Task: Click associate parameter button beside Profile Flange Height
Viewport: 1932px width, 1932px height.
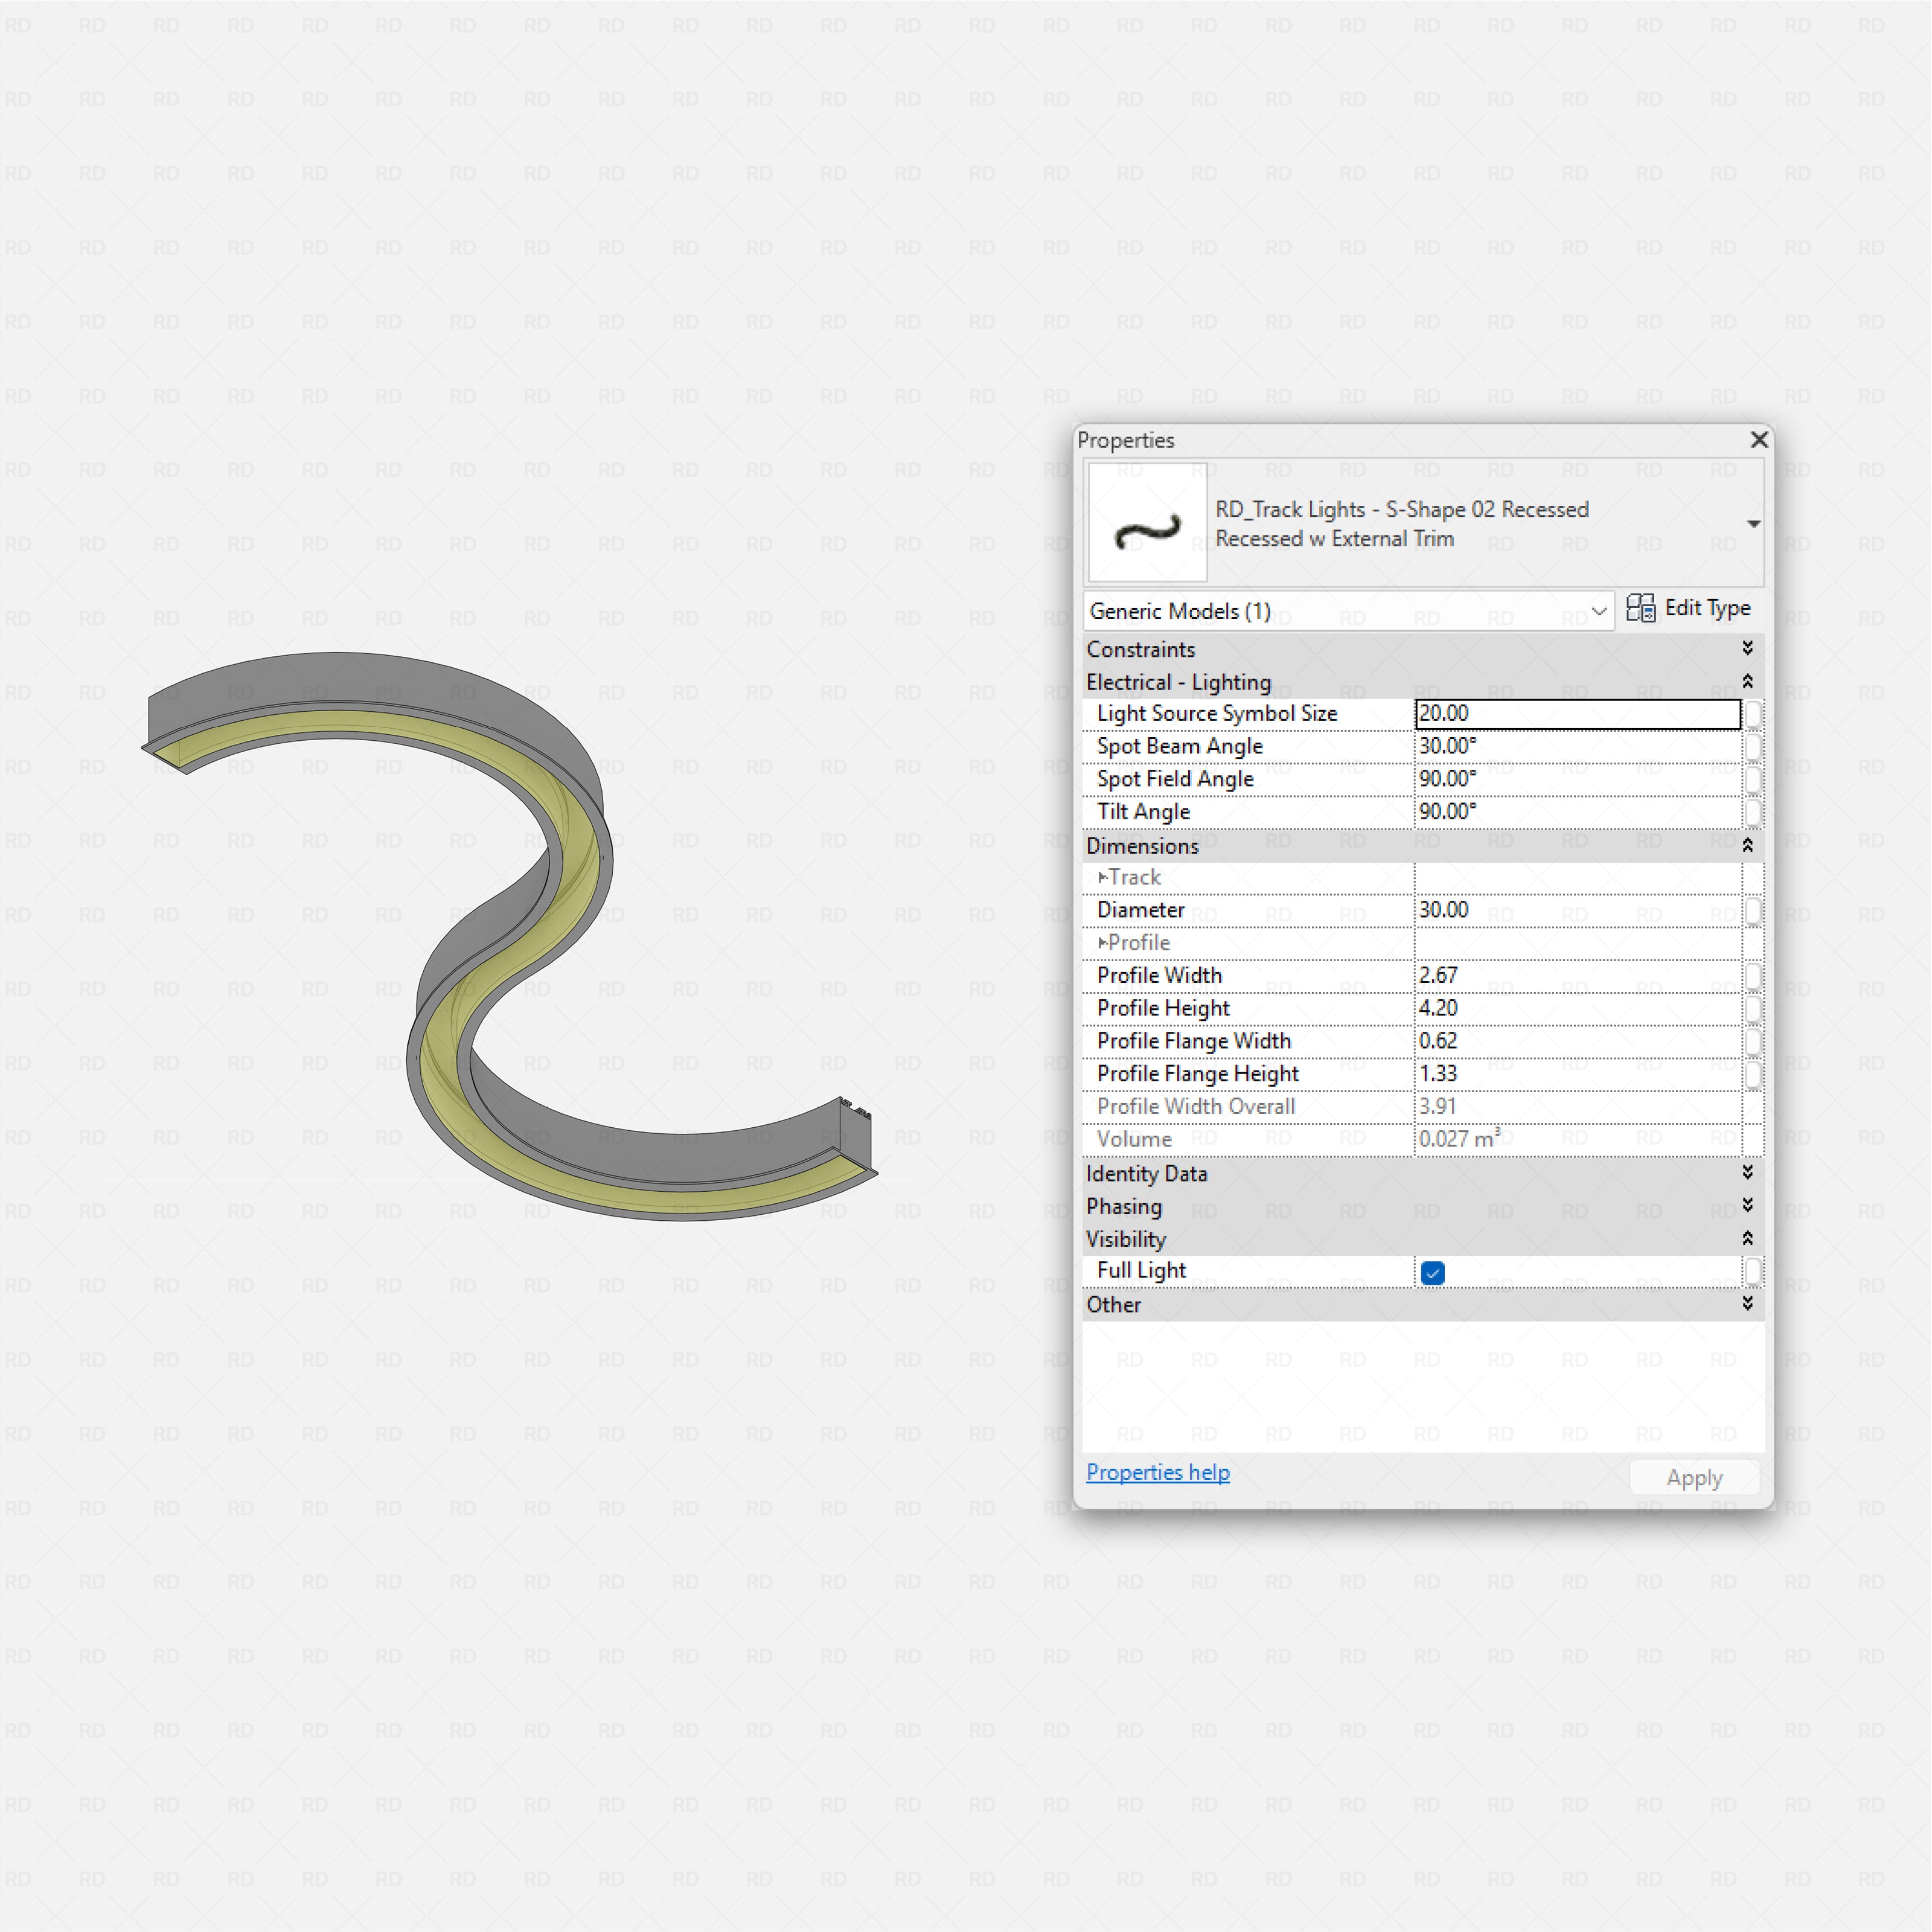Action: [x=1755, y=1073]
